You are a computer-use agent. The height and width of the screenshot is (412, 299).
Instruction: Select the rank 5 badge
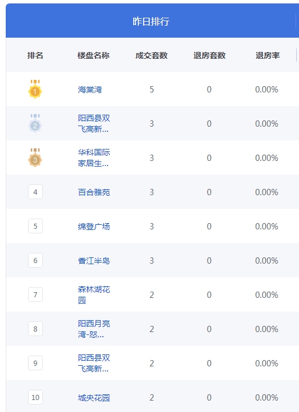[35, 226]
